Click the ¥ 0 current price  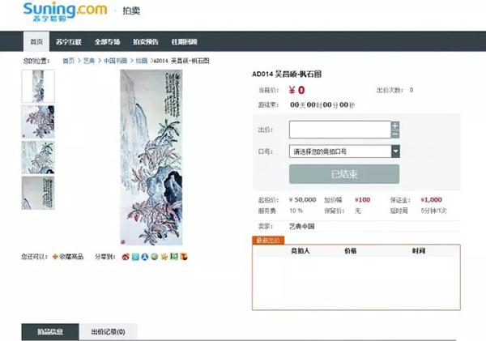click(297, 90)
